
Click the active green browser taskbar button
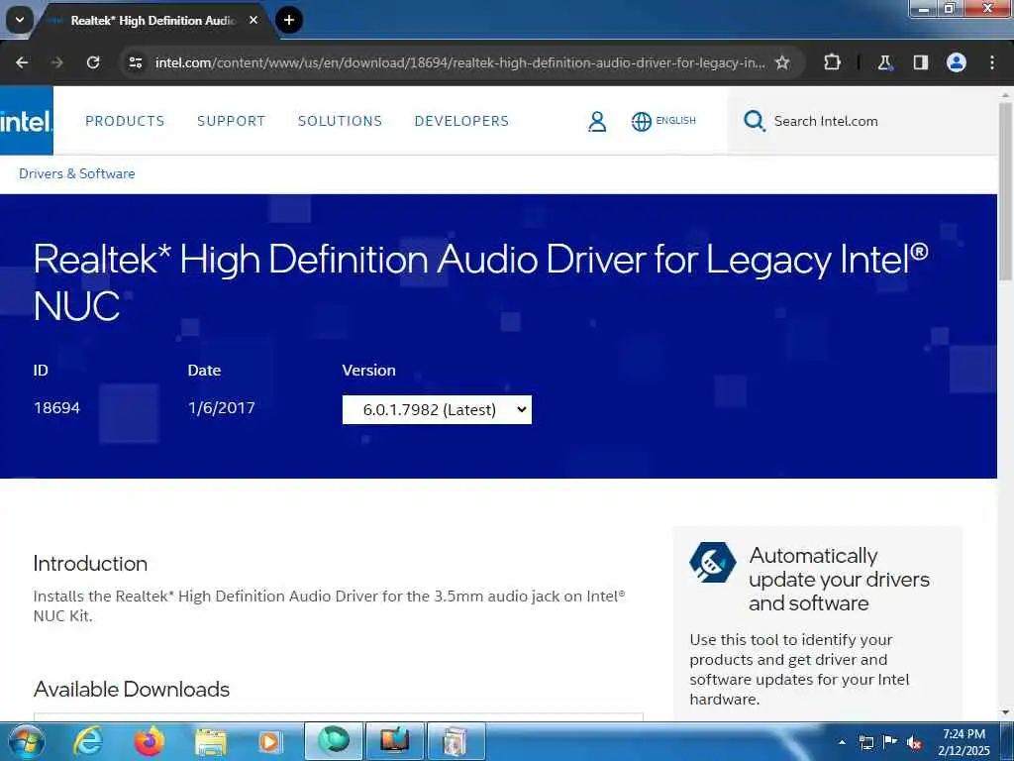coord(333,741)
